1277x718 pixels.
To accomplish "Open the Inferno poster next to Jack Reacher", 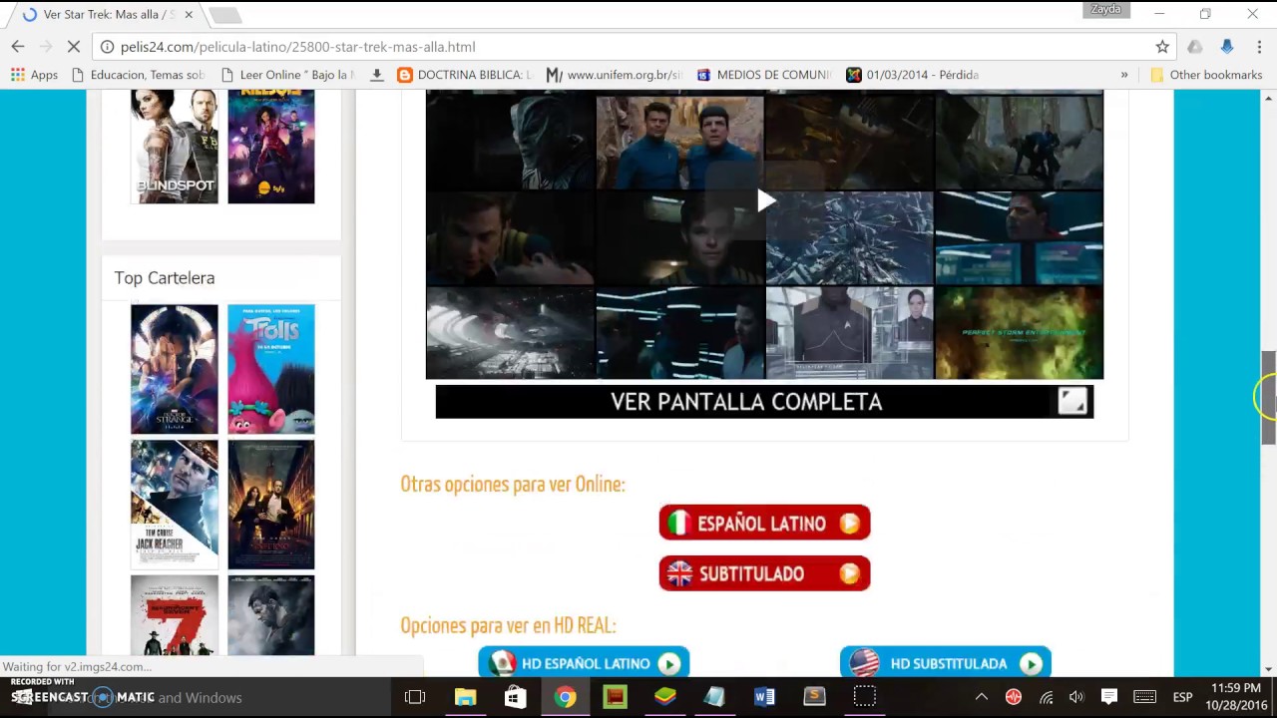I will coord(271,505).
